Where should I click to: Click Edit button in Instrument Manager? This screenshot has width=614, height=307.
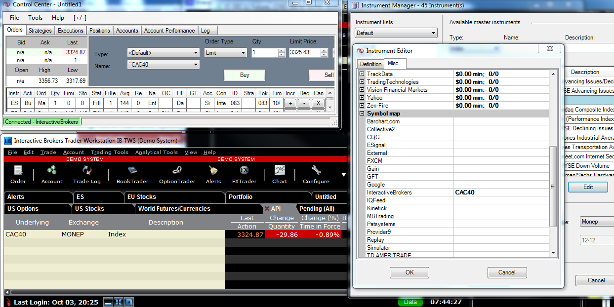(588, 187)
